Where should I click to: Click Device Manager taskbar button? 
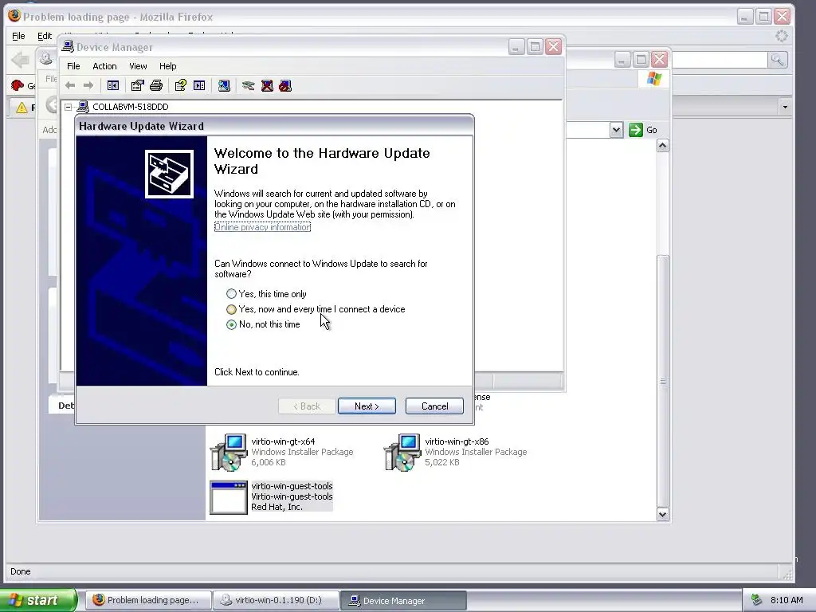click(x=403, y=600)
